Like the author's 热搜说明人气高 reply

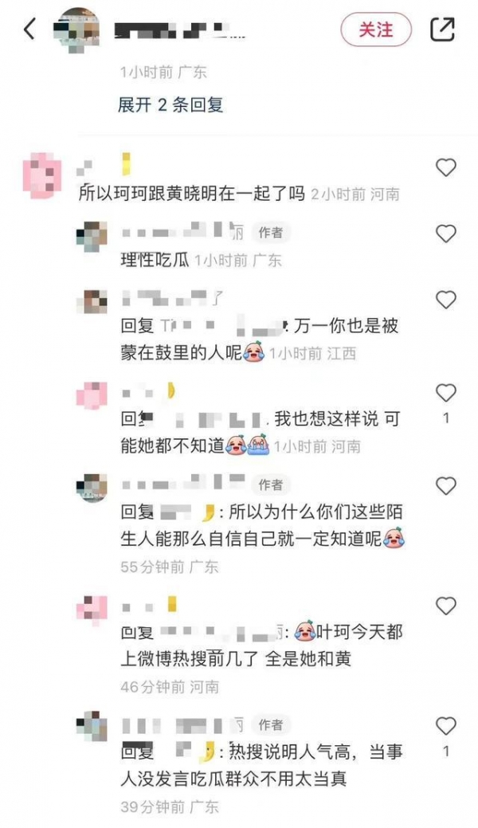click(x=446, y=725)
